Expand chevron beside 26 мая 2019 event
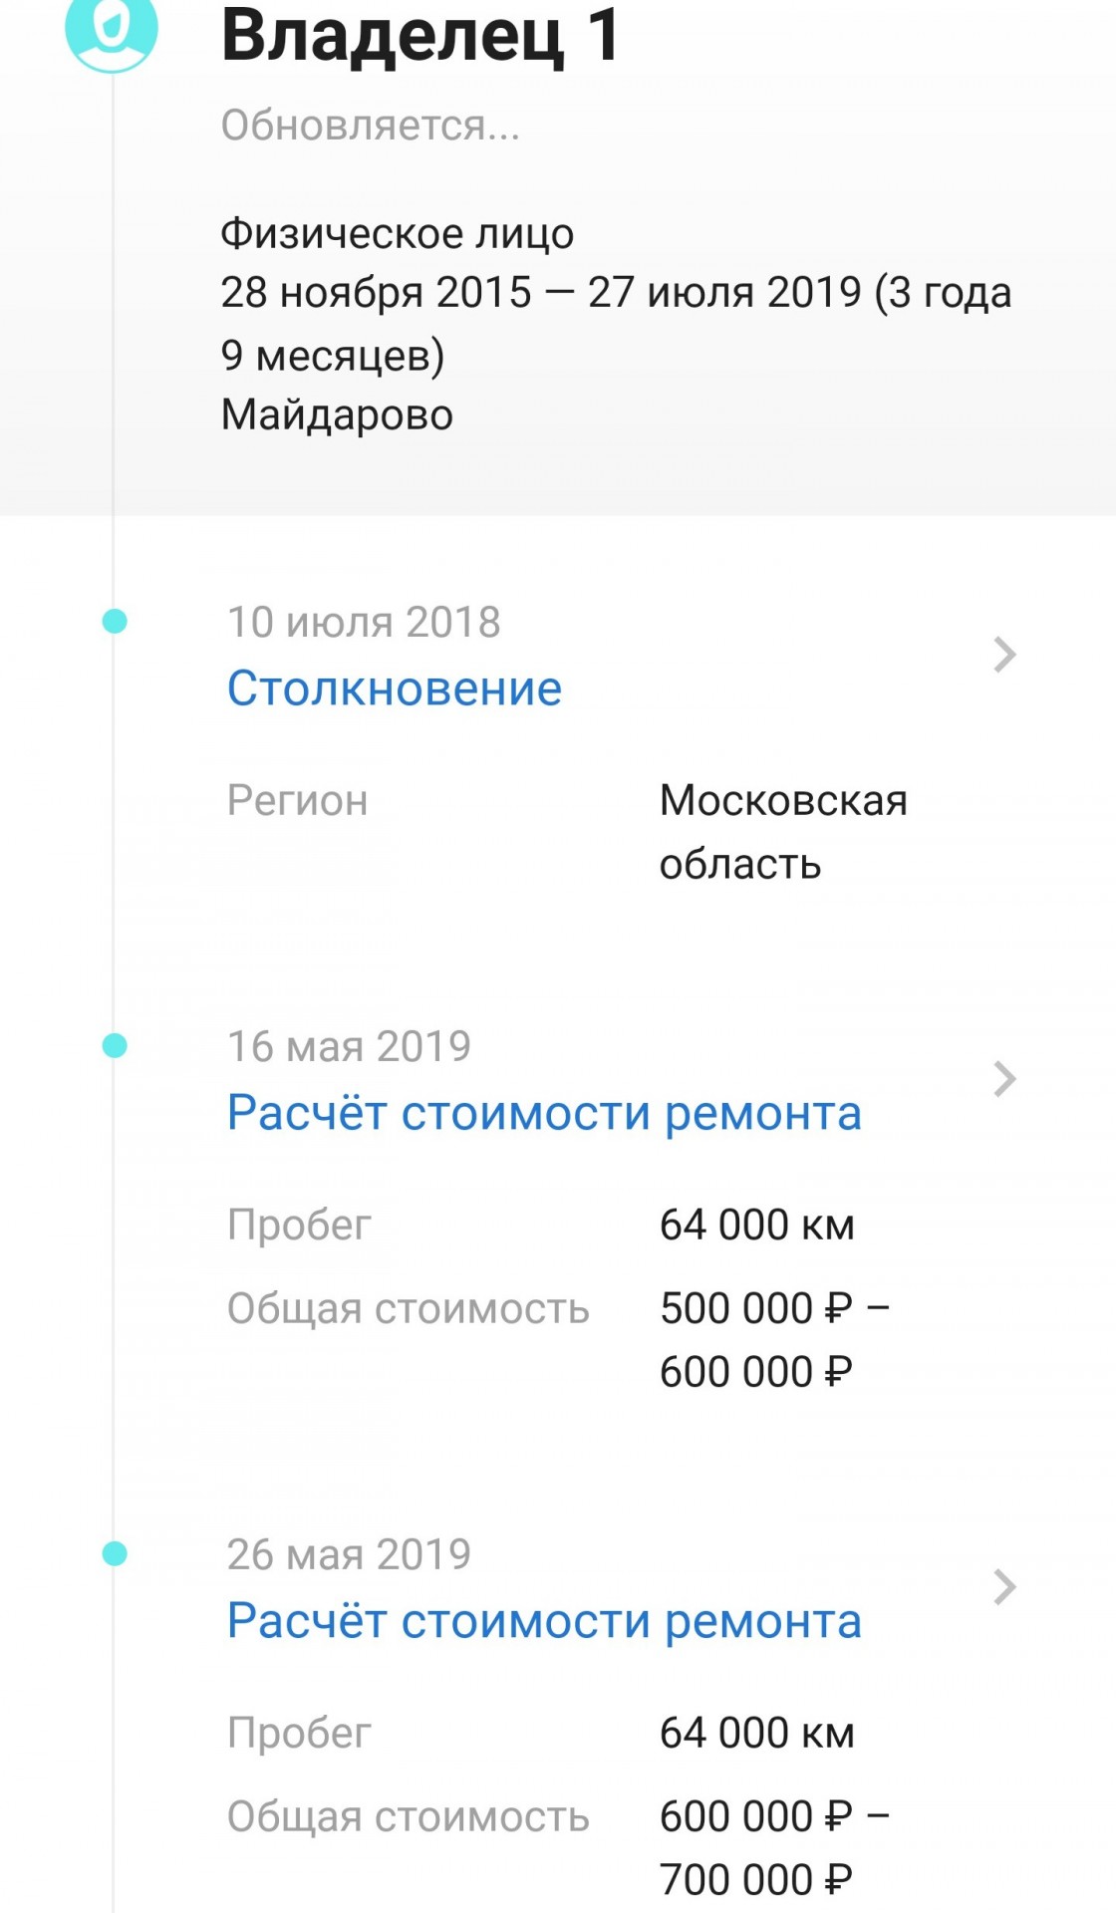 (x=1004, y=1587)
